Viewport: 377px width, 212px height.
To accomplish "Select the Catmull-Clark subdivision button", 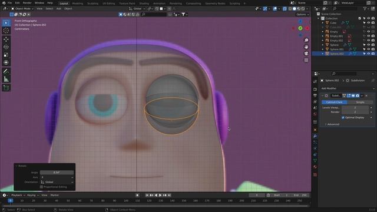I will [334, 102].
